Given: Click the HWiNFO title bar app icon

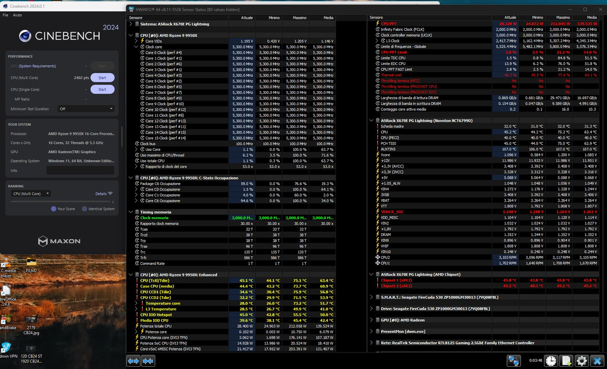Looking at the screenshot, I should point(131,9).
